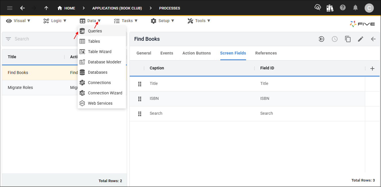This screenshot has height=187, width=381.
Task: Add a new Screen Field with the plus icon
Action: (372, 68)
